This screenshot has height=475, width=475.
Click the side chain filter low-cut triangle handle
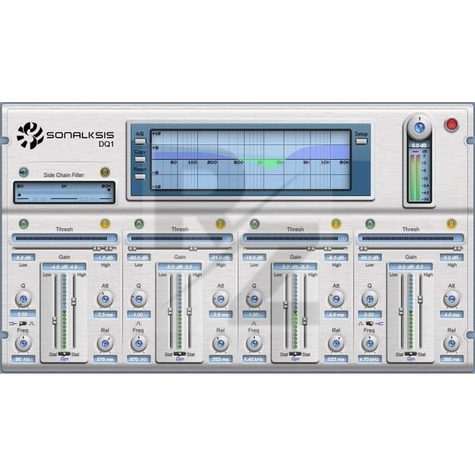(x=19, y=195)
